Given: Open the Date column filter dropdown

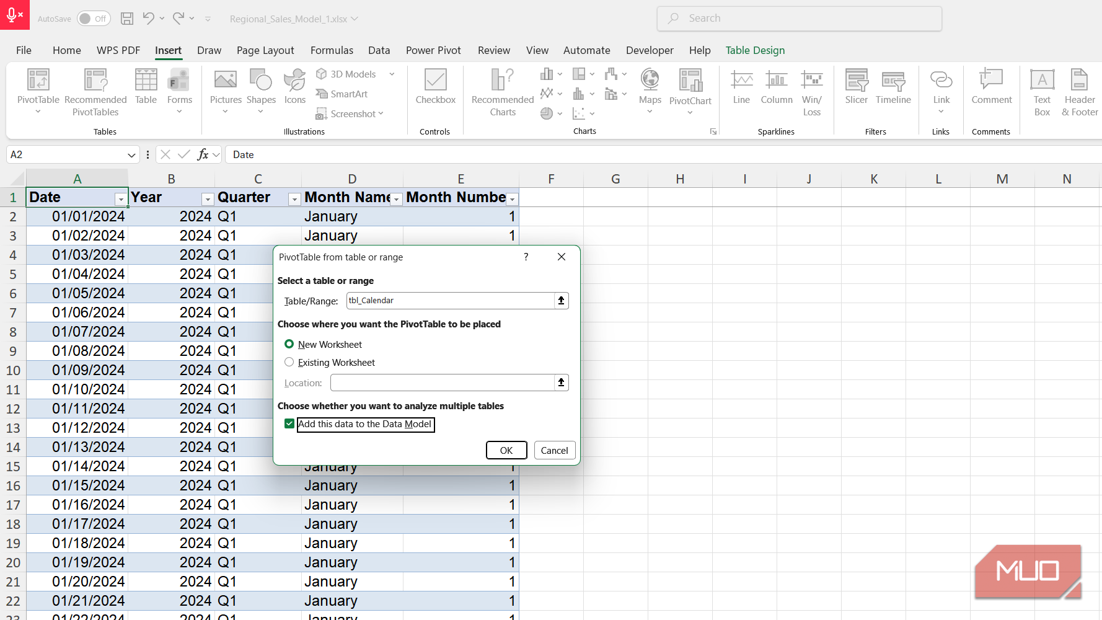Looking at the screenshot, I should click(121, 199).
